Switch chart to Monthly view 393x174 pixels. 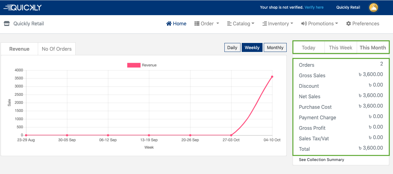pyautogui.click(x=275, y=48)
